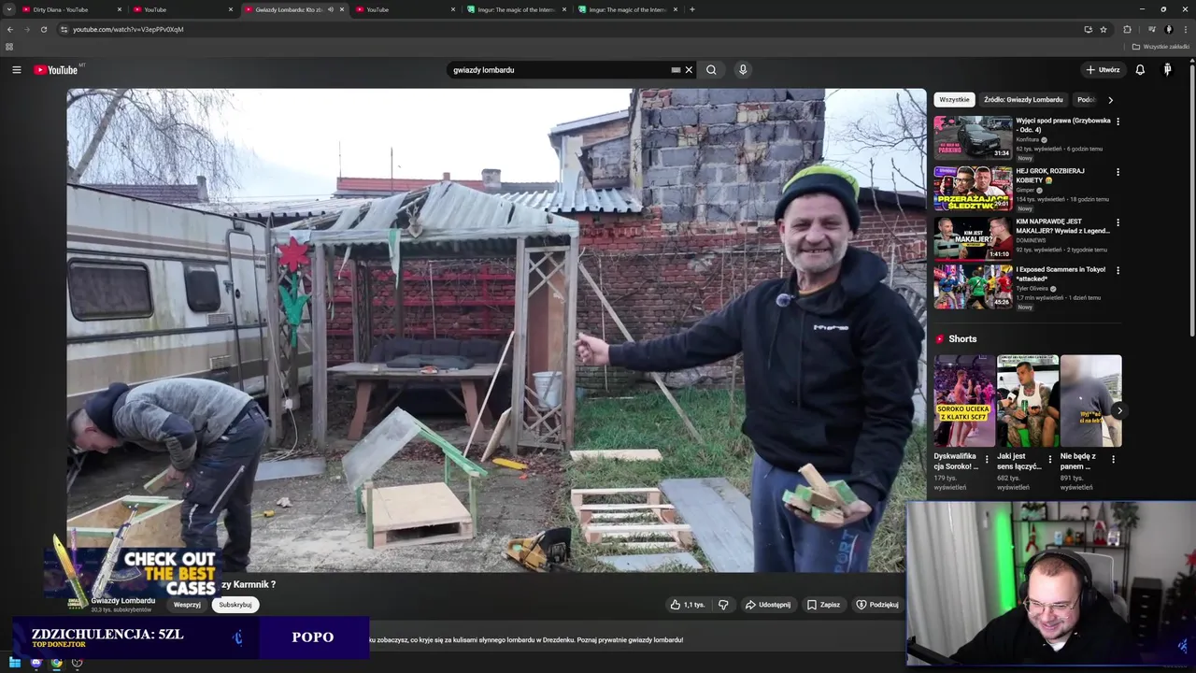This screenshot has width=1196, height=673.
Task: Open the 'Nie będę z panem' Short thumbnail
Action: [1090, 401]
